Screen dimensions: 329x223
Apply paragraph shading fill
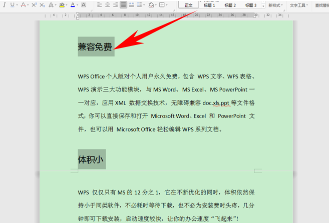click(x=151, y=5)
